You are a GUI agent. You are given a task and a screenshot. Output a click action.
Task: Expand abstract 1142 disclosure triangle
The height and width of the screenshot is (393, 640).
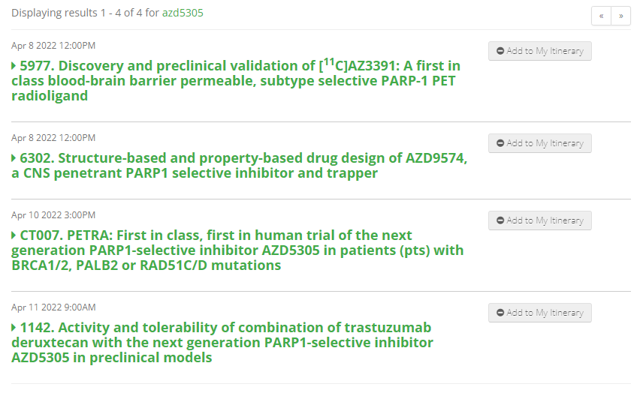(x=14, y=328)
